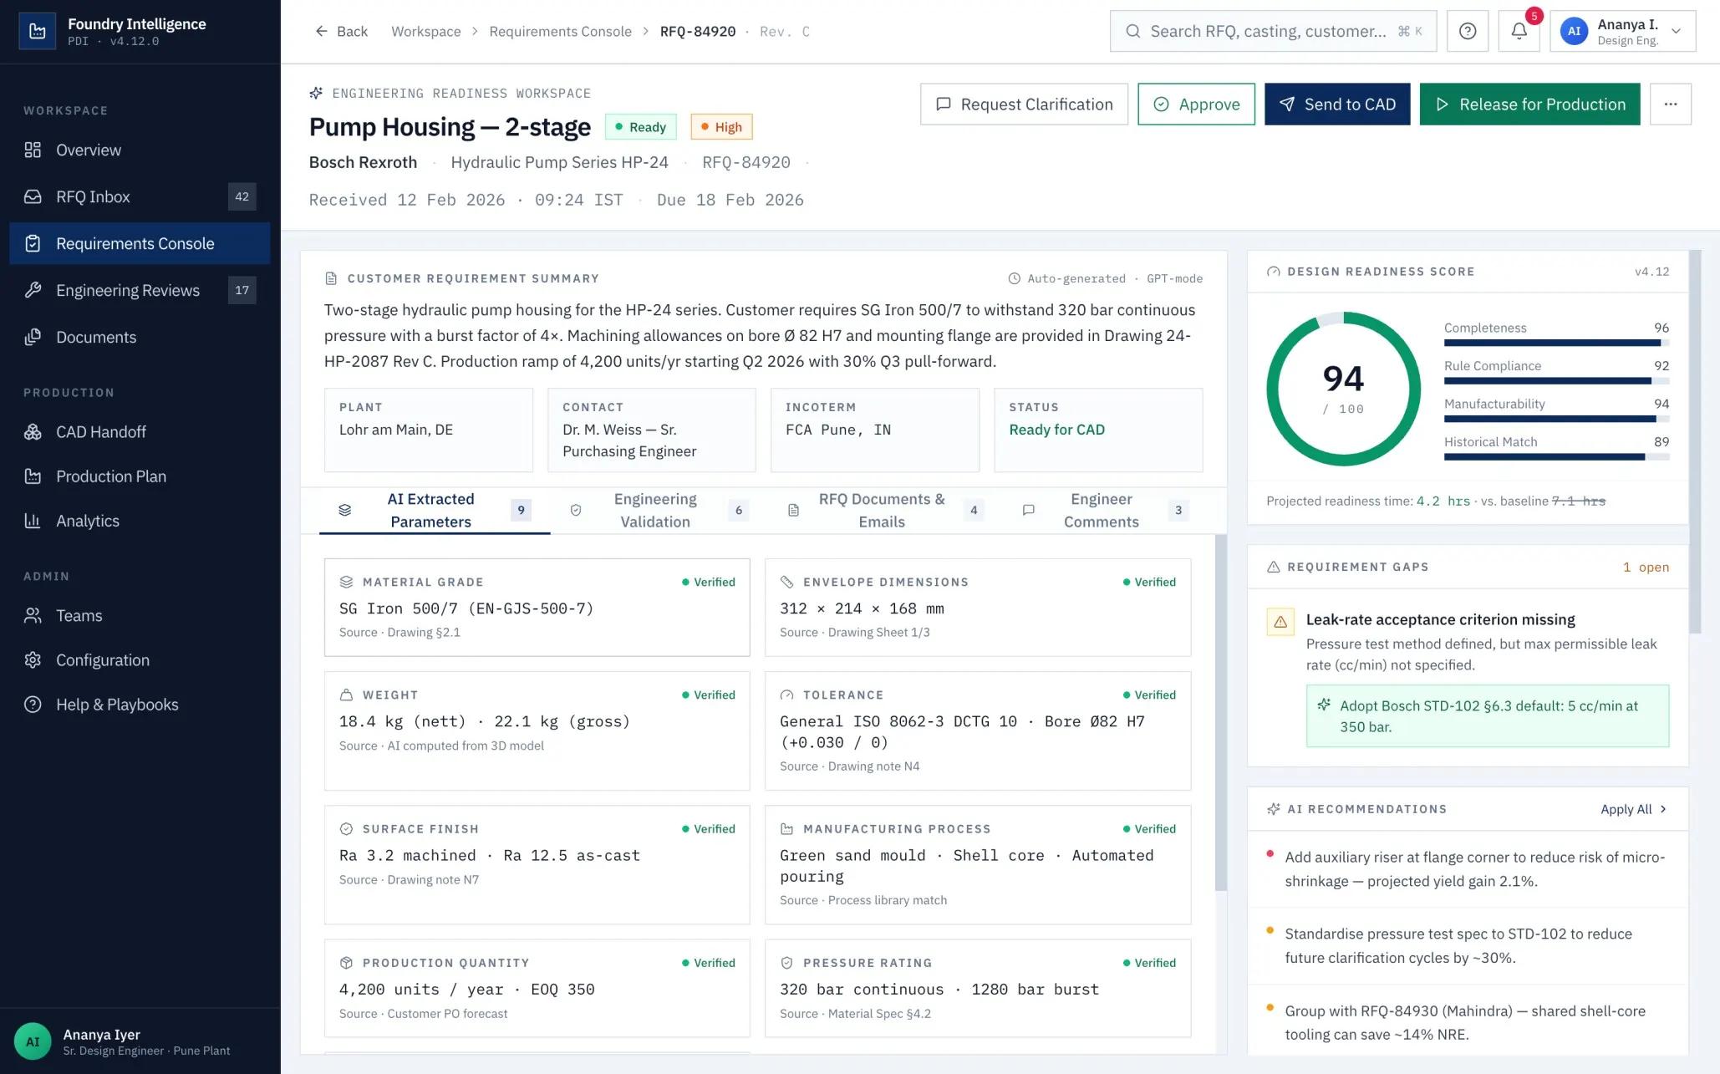Open RFQ Documents & Emails tab
This screenshot has width=1720, height=1074.
point(886,510)
